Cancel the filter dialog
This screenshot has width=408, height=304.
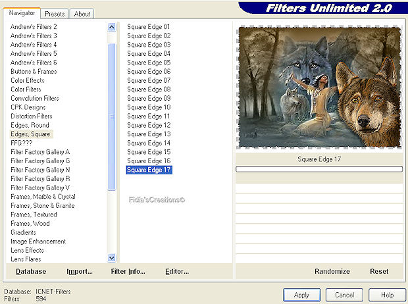(344, 295)
